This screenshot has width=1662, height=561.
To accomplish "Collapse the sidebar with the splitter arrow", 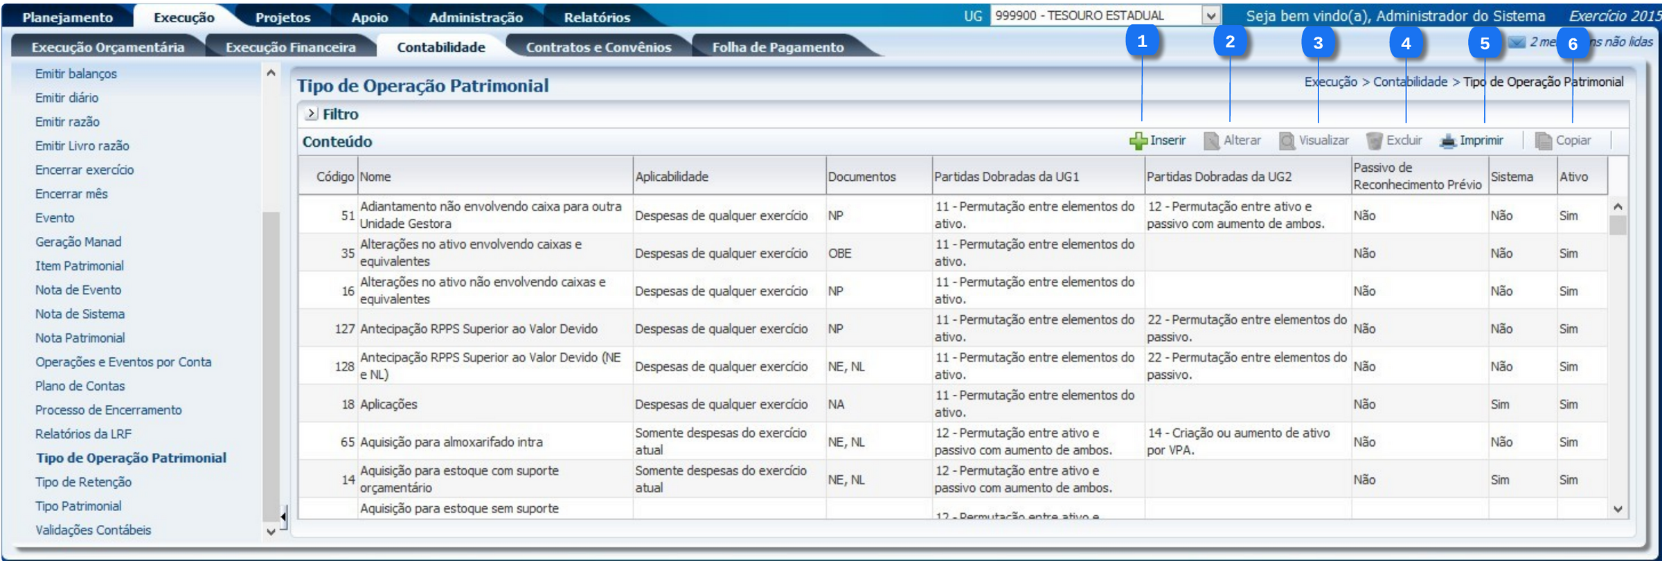I will pos(283,516).
